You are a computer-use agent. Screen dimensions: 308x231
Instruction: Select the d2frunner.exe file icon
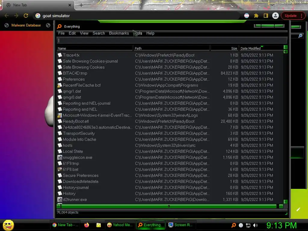[x=60, y=199]
